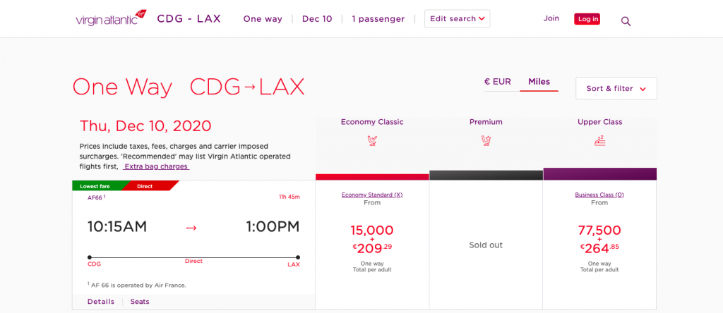The height and width of the screenshot is (313, 723).
Task: Click the Join link
Action: [551, 18]
